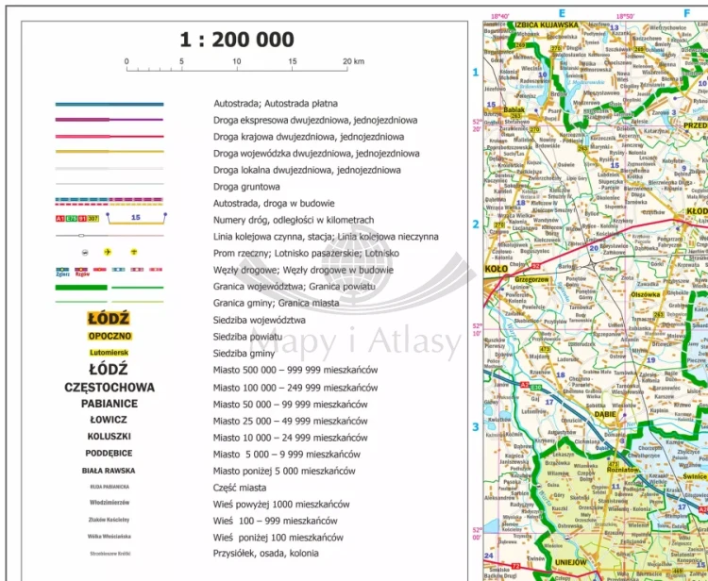Click 'Przysiółek, osada, kolonia' legend text
Viewport: 708px width, 581px height.
[265, 553]
